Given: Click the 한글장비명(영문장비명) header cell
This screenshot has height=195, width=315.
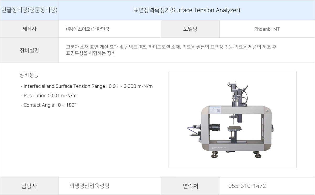Looking at the screenshot, I should (x=29, y=10).
